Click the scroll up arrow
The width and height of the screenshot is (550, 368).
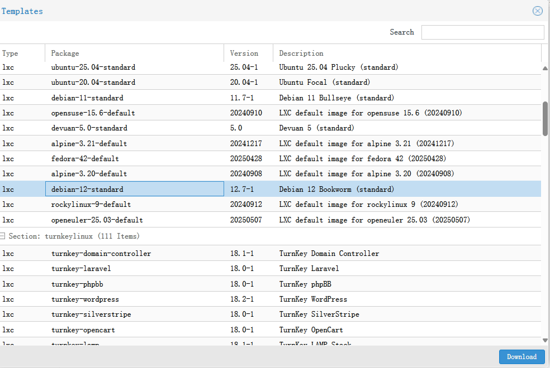tap(545, 69)
